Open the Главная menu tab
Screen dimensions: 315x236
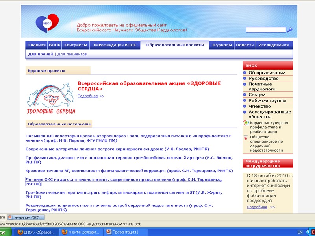pyautogui.click(x=37, y=45)
